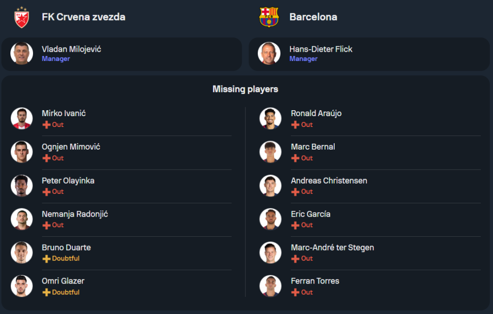Screen dimensions: 493x314
Task: Click the injury cross icon under Ognjen Mimović
Action: 46,158
